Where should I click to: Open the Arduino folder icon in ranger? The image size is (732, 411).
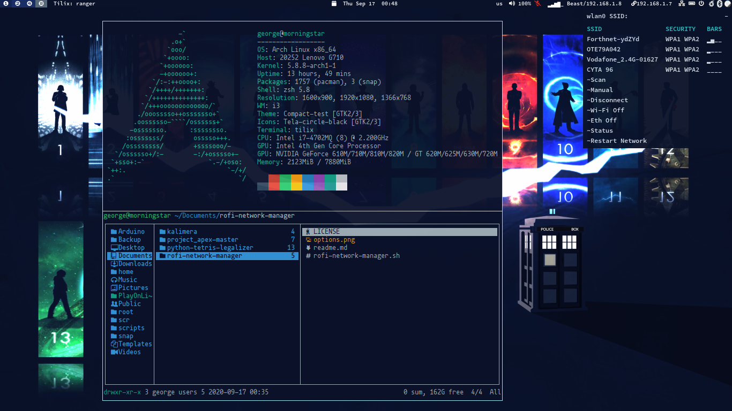114,232
